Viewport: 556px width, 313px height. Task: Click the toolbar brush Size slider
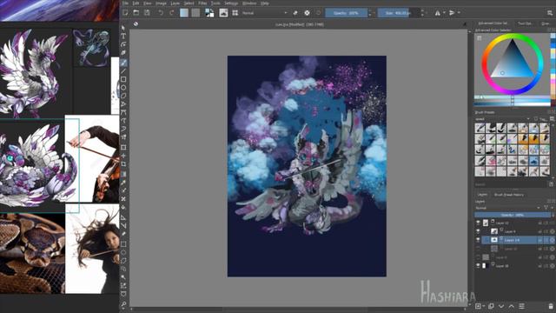coord(399,13)
